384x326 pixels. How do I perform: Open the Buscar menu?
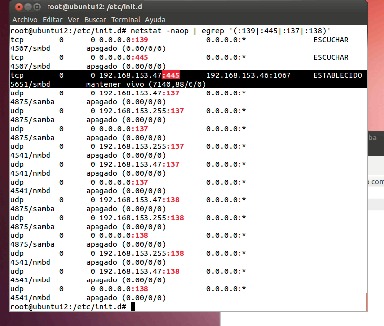[95, 20]
